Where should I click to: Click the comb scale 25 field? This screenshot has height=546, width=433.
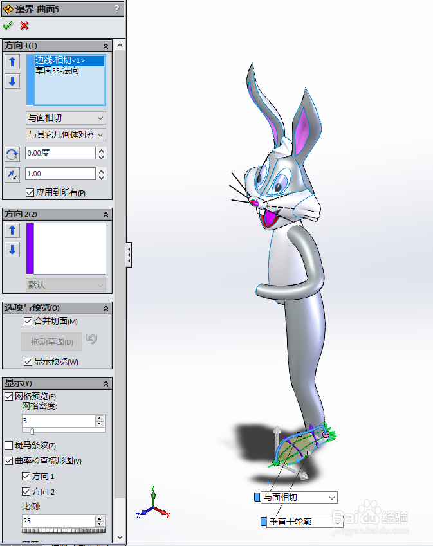click(x=59, y=521)
